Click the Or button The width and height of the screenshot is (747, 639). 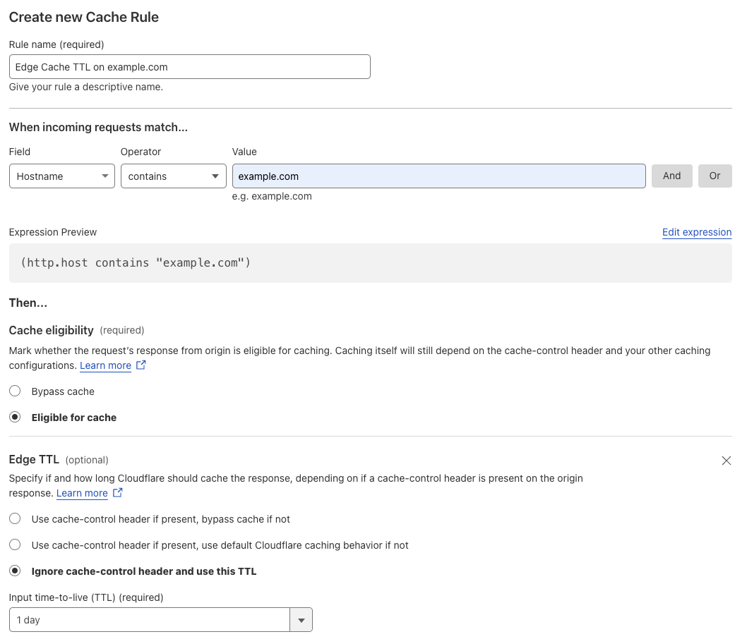coord(715,176)
